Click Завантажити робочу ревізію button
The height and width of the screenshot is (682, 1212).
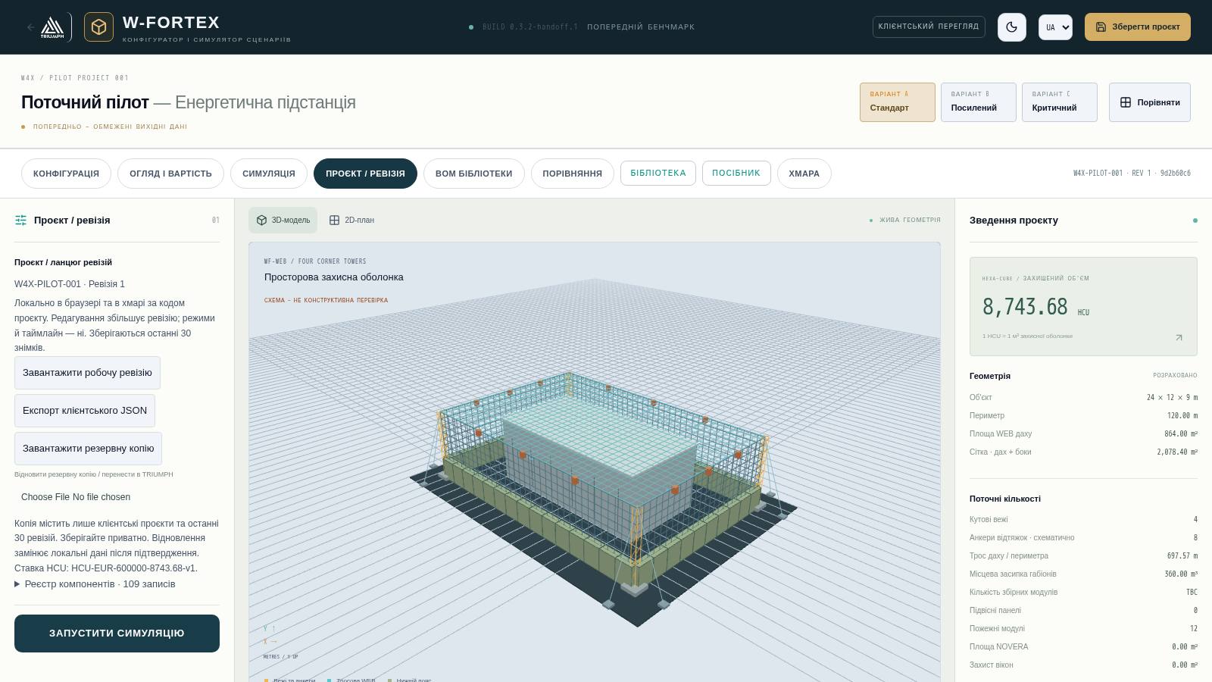[x=87, y=373]
